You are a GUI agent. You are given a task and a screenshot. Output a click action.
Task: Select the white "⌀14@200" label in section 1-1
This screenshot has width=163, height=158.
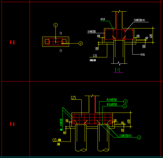(x=91, y=31)
